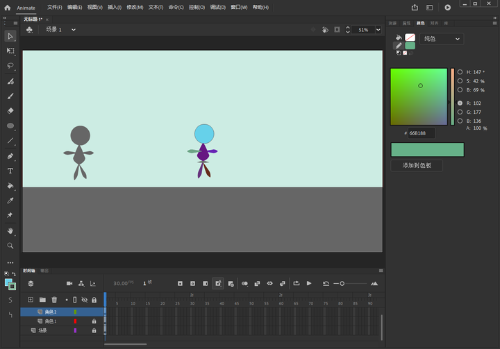The height and width of the screenshot is (349, 500).
Task: Go to the Home screen icon
Action: [8, 8]
